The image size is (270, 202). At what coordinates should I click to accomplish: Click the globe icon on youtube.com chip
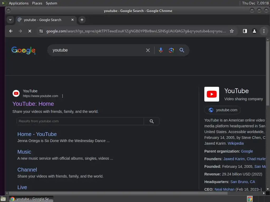(x=211, y=110)
